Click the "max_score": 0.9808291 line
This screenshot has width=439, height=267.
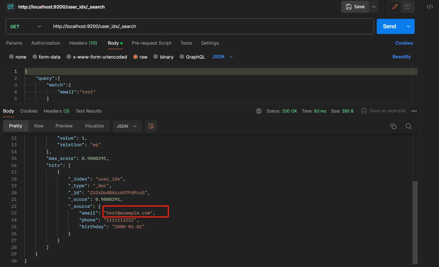(x=77, y=158)
